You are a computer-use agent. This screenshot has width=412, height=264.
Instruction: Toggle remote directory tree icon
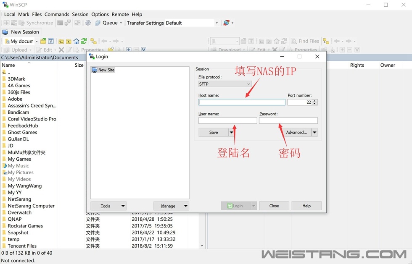point(326,41)
